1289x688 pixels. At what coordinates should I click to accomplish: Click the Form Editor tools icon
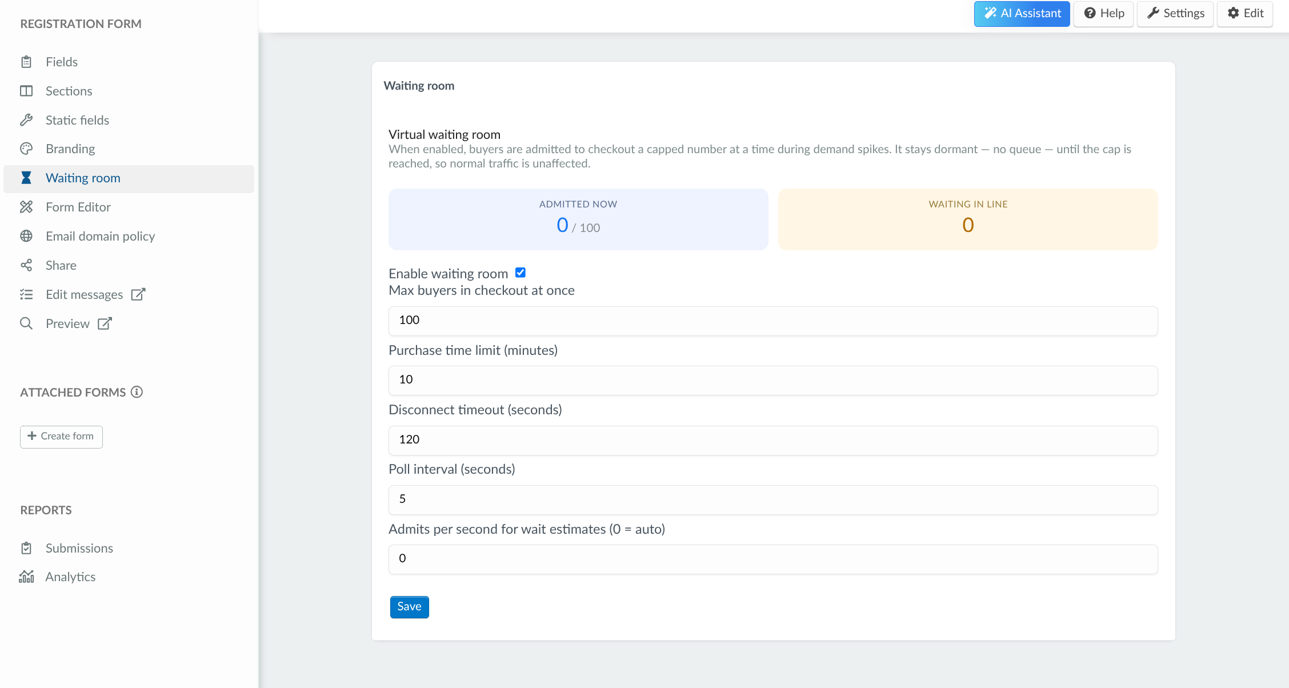click(x=26, y=207)
